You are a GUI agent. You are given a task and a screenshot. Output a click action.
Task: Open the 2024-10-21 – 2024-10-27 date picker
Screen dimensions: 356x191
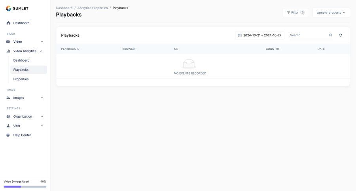[x=260, y=36]
